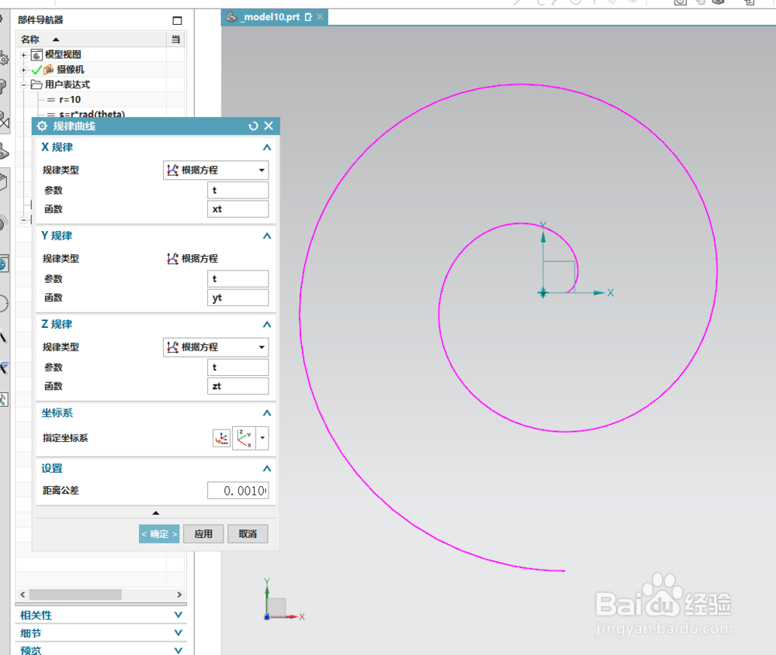
Task: Click the view triad in corner
Action: point(283,601)
